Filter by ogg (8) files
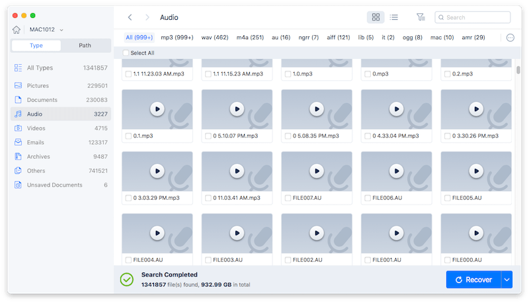Image resolution: width=529 pixels, height=303 pixels. click(412, 38)
